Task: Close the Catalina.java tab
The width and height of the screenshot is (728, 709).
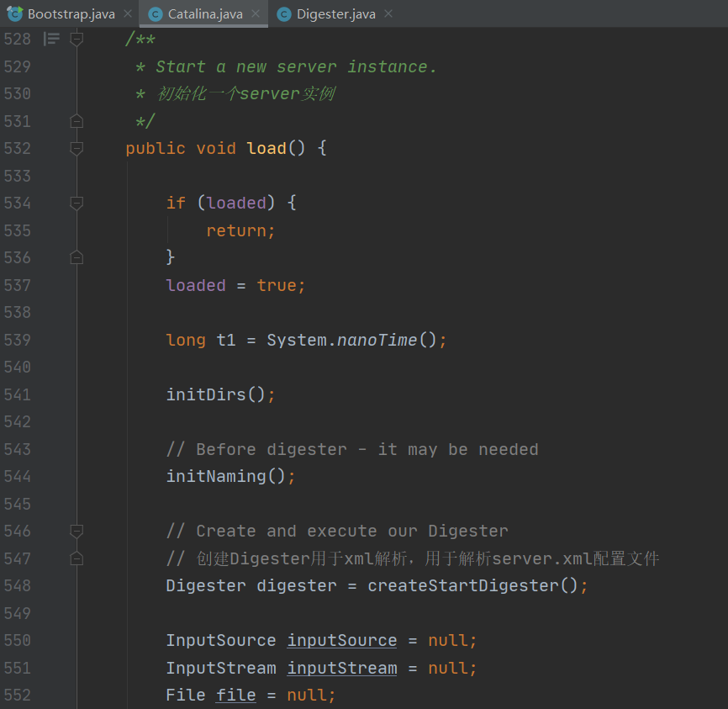Action: (x=256, y=14)
